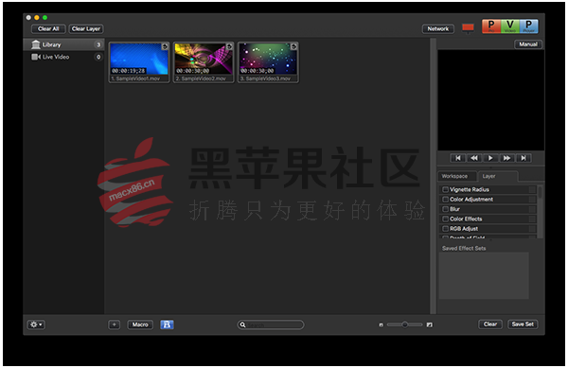The image size is (568, 368).
Task: Click the Library count badge showing 3
Action: click(98, 44)
